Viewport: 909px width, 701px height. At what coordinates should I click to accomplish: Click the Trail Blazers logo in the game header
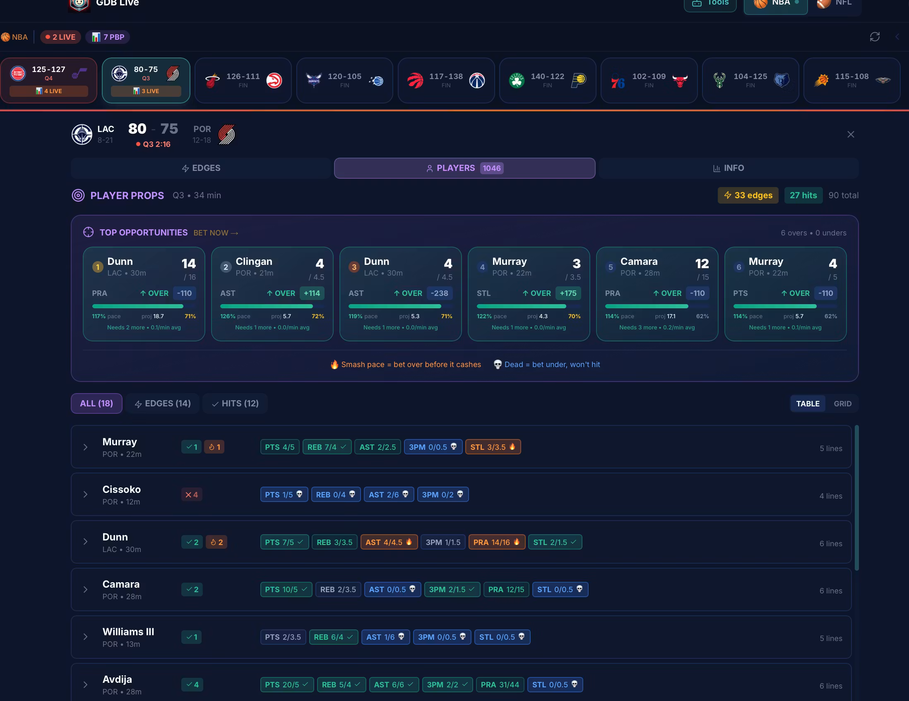(227, 134)
